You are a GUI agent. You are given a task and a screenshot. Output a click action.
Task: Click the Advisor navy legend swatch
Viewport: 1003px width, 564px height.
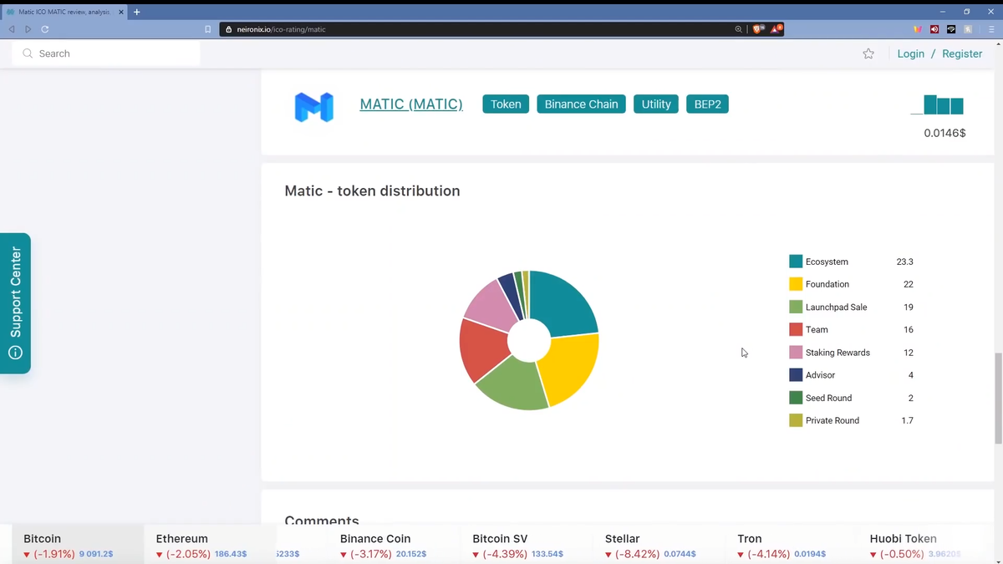[x=796, y=375]
